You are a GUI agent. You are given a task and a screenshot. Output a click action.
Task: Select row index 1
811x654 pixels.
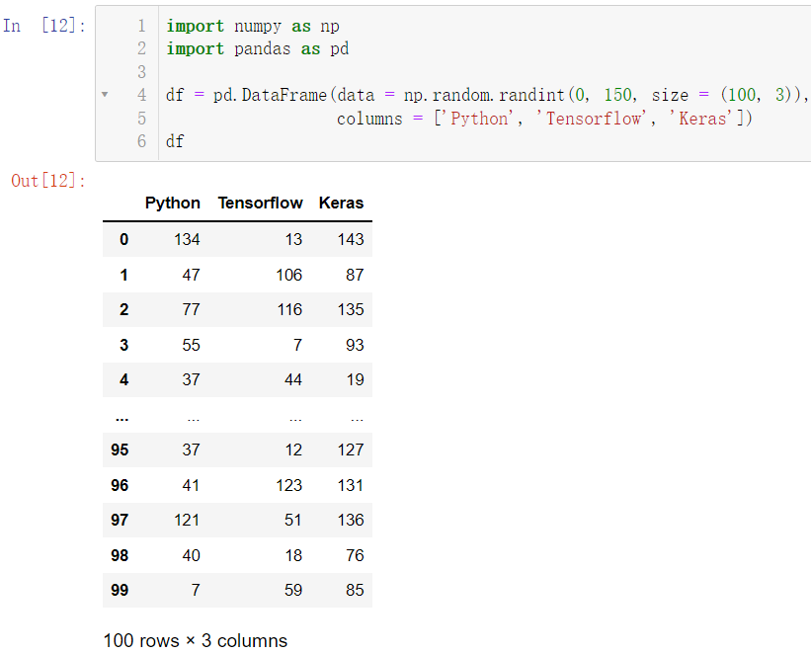tap(124, 275)
